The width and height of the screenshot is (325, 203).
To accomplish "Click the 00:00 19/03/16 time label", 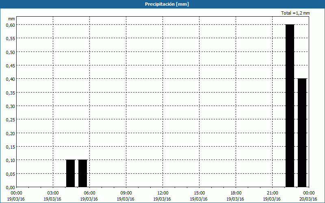I will pyautogui.click(x=16, y=196).
